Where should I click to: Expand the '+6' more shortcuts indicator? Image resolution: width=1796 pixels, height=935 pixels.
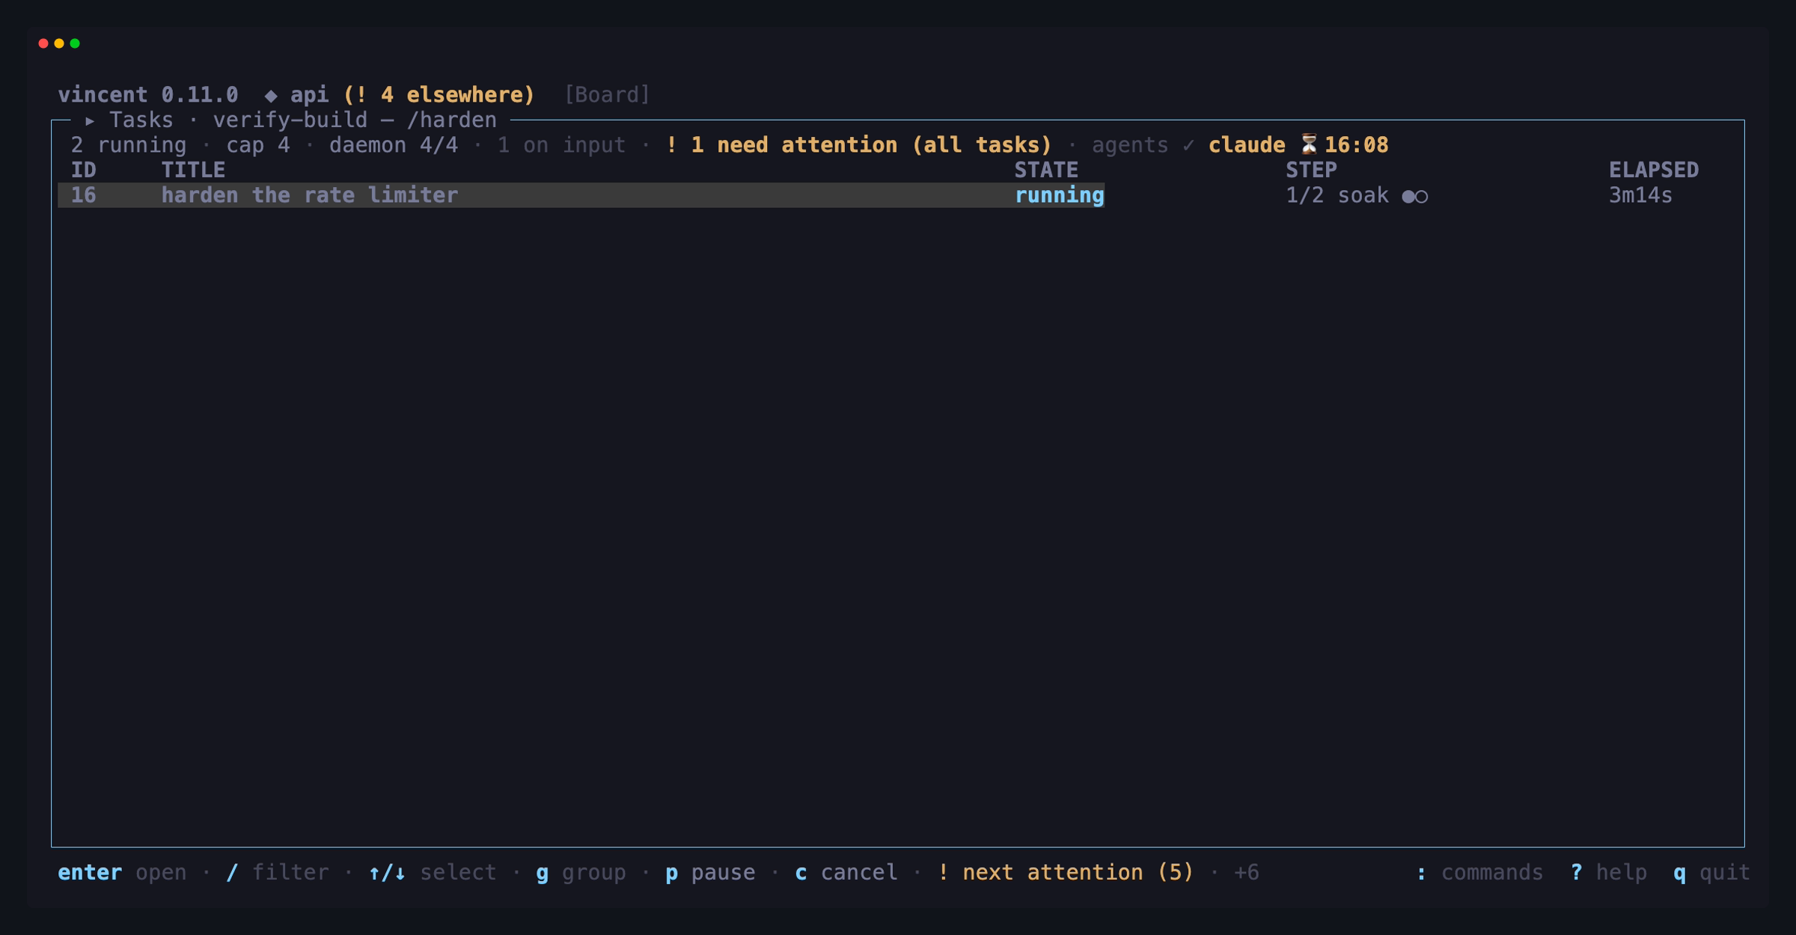point(1247,872)
